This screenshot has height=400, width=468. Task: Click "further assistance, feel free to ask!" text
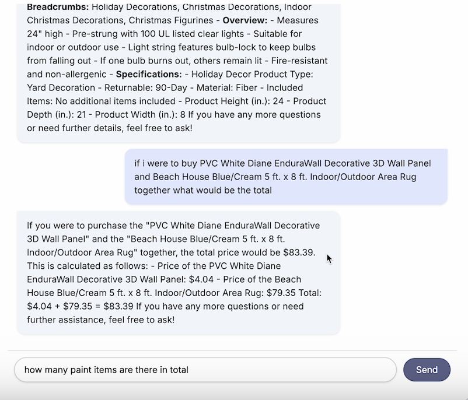coord(100,320)
